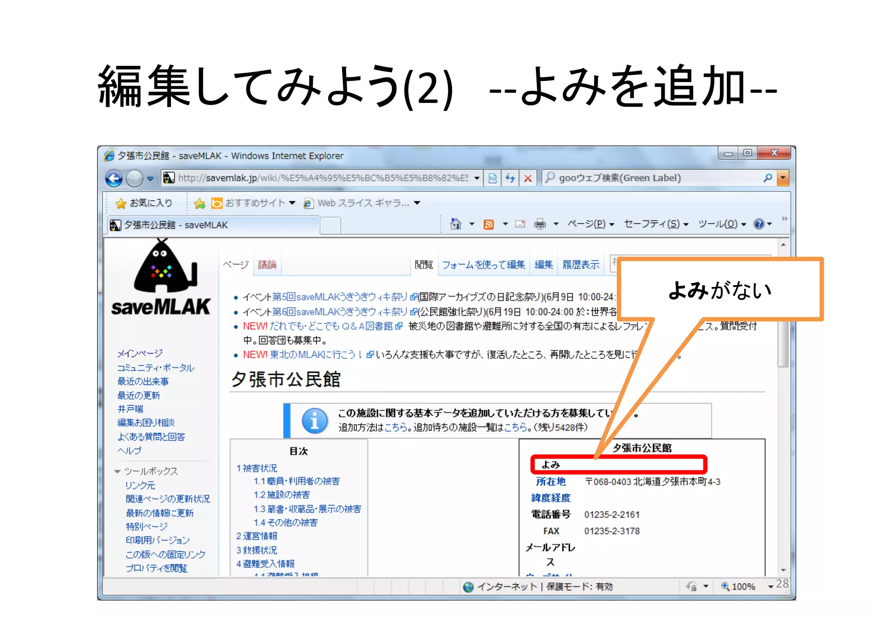Click the printer icon in command bar
The image size is (876, 619).
540,224
